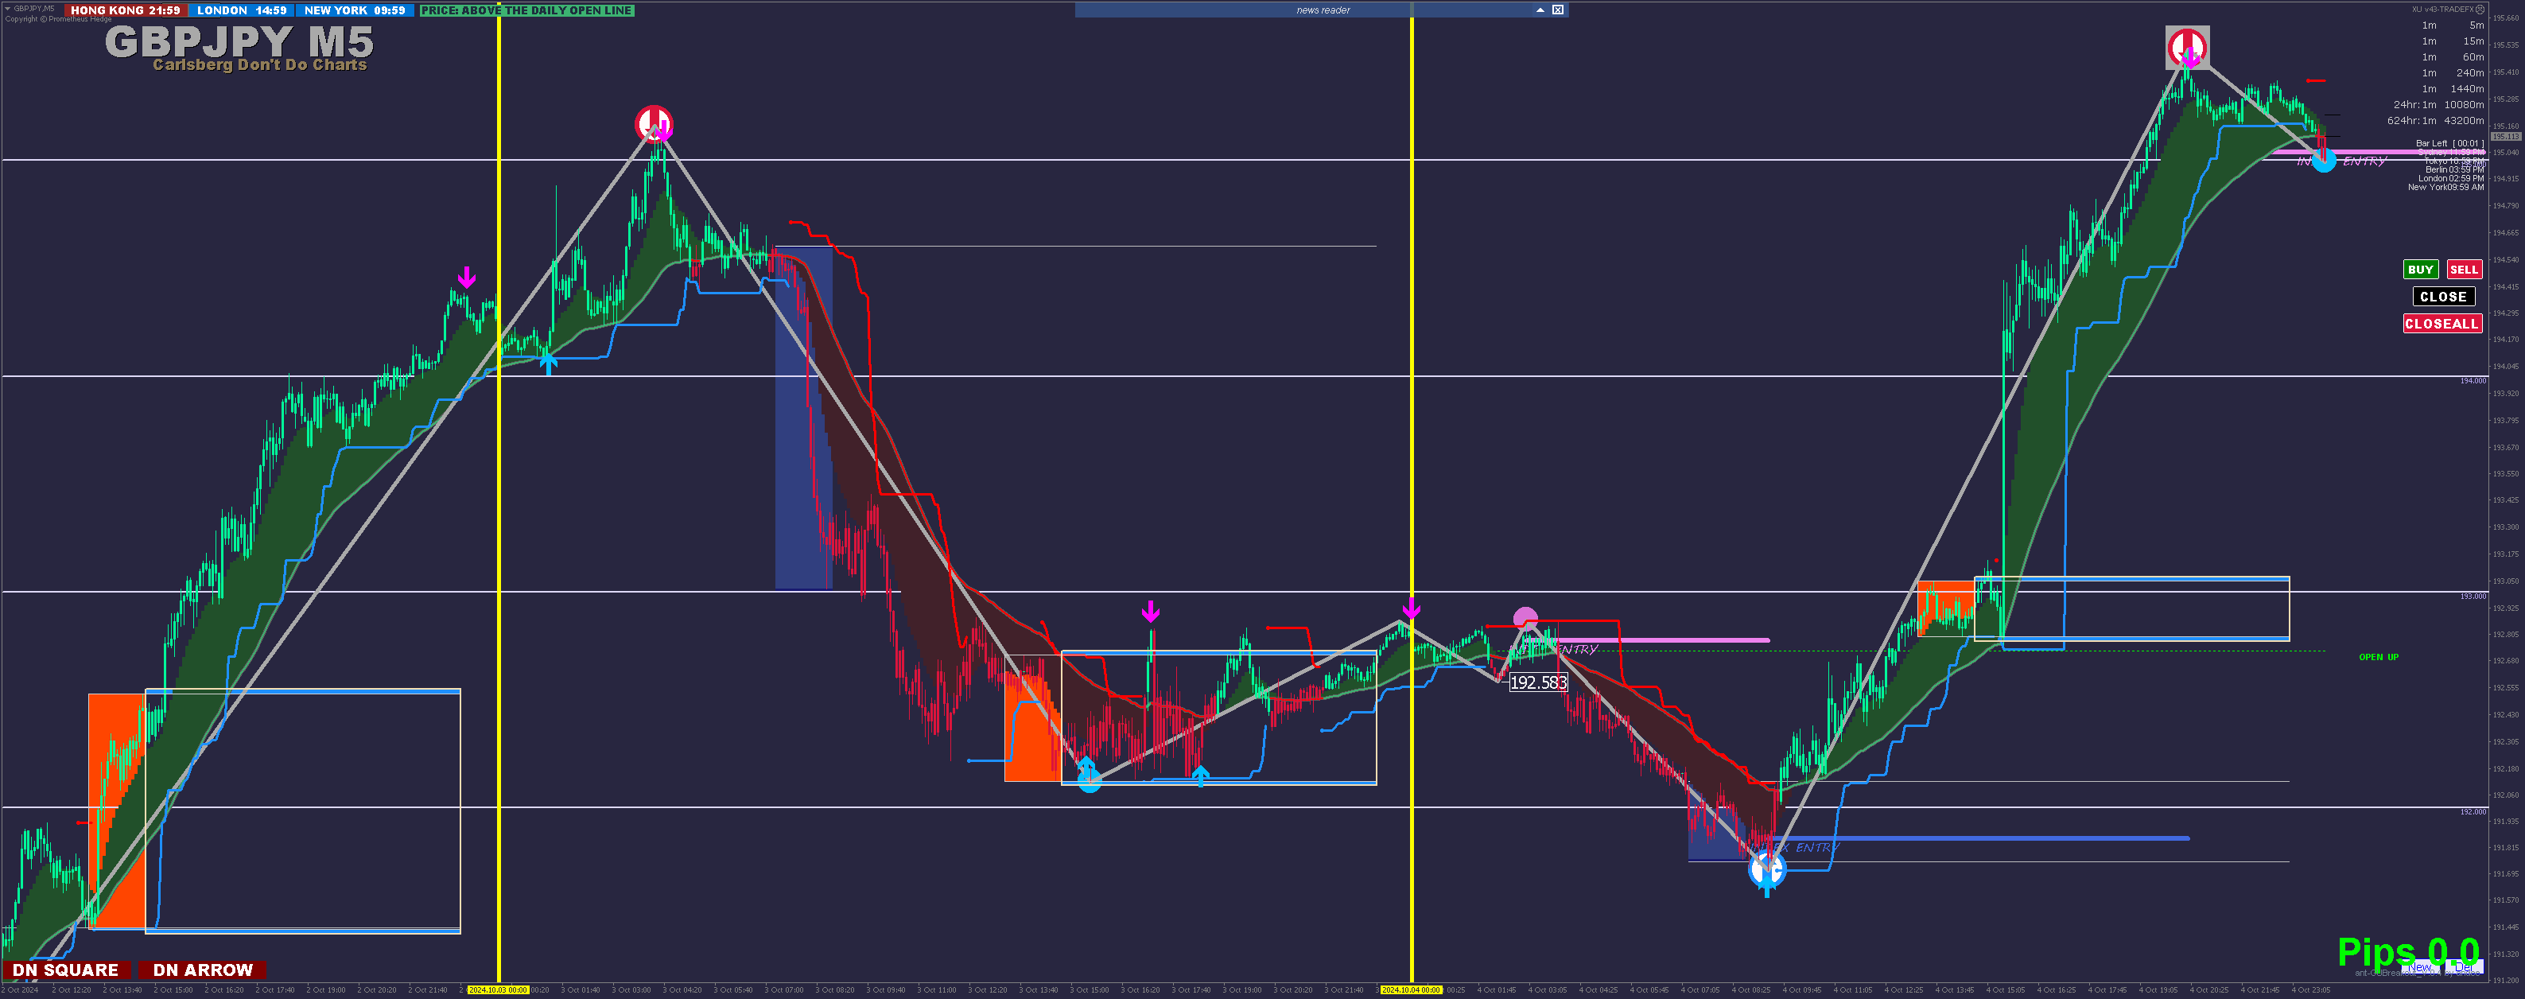
Task: Open the GBPJPY,M5 chart dropdown arrow
Action: (x=7, y=8)
